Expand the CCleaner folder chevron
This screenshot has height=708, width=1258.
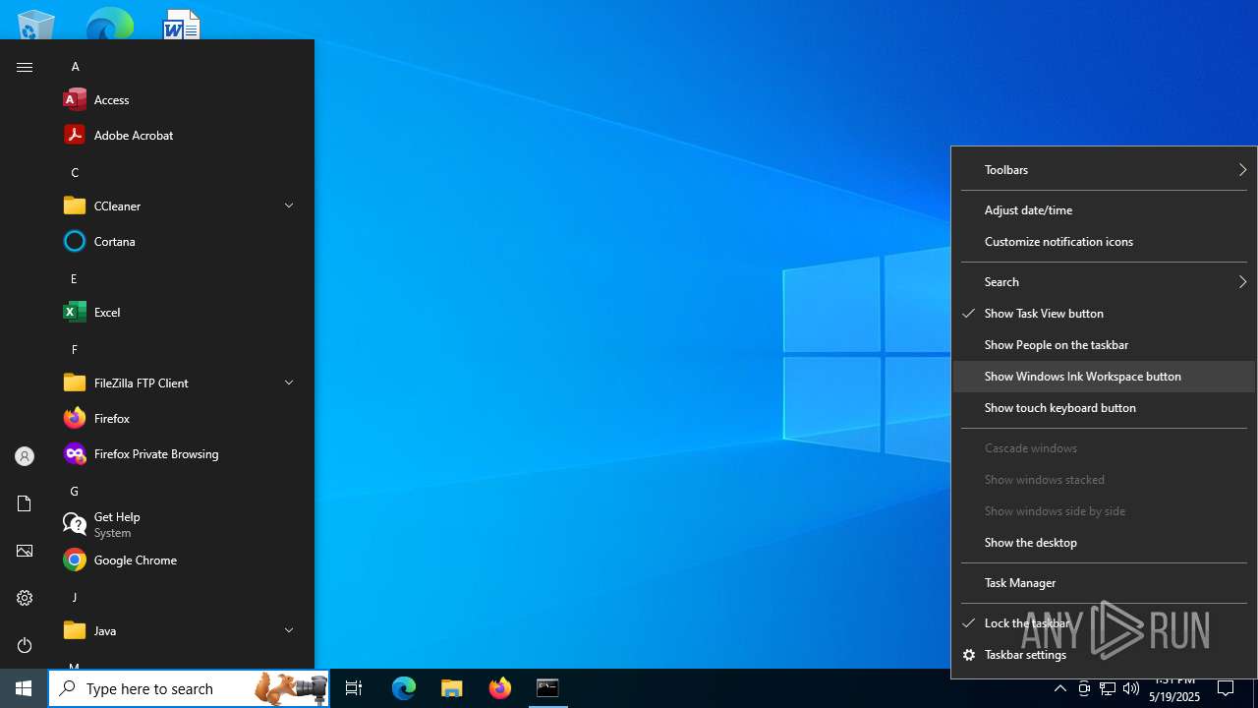pyautogui.click(x=289, y=206)
